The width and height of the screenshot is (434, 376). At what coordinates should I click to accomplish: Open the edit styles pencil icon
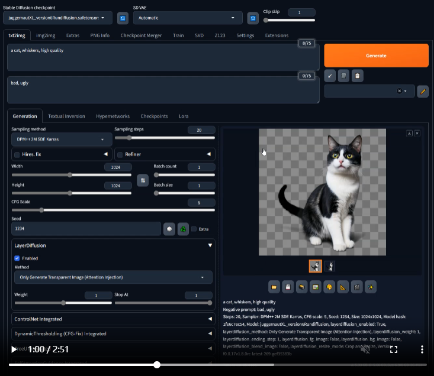(x=423, y=92)
